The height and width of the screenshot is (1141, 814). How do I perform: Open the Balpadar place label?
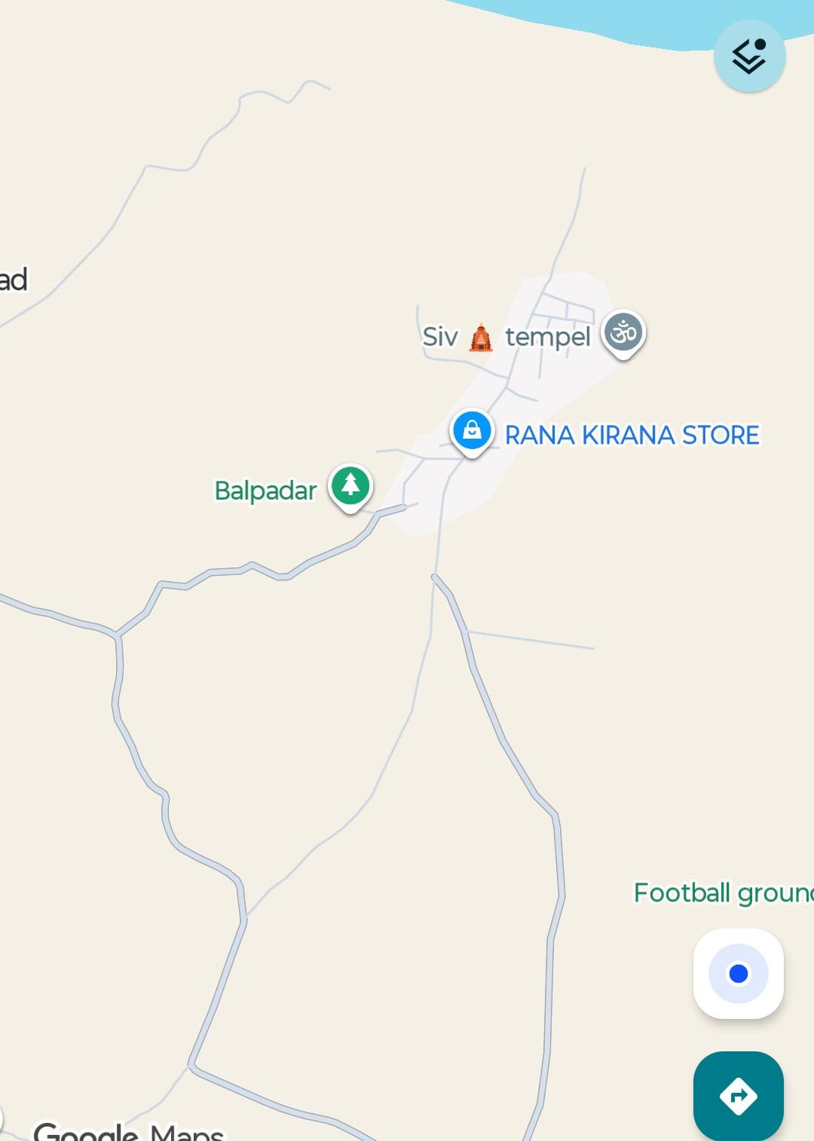265,491
